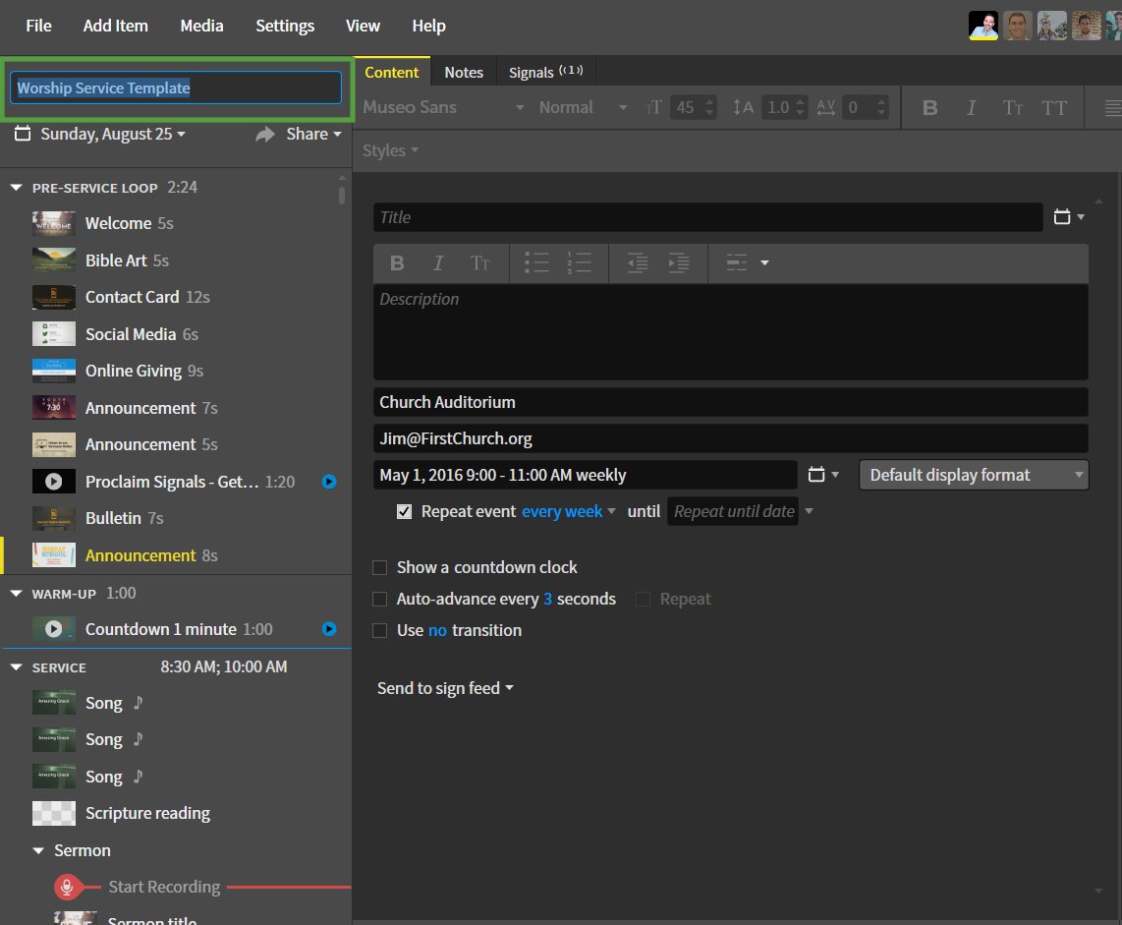This screenshot has width=1122, height=925.
Task: Click the Church Auditorium location field
Action: 731,402
